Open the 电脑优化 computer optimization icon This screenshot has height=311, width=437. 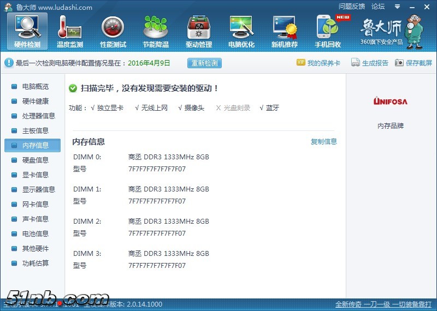241,31
